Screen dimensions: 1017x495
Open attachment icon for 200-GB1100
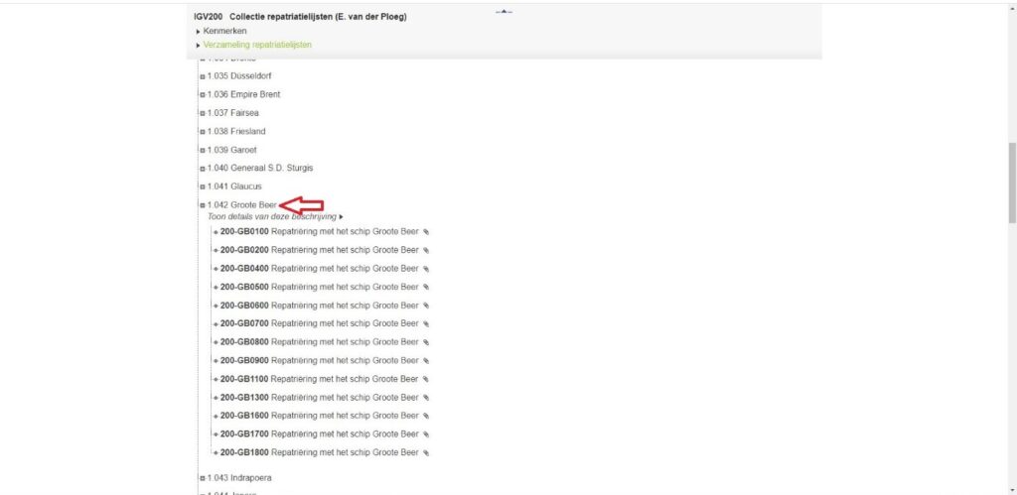pyautogui.click(x=426, y=379)
